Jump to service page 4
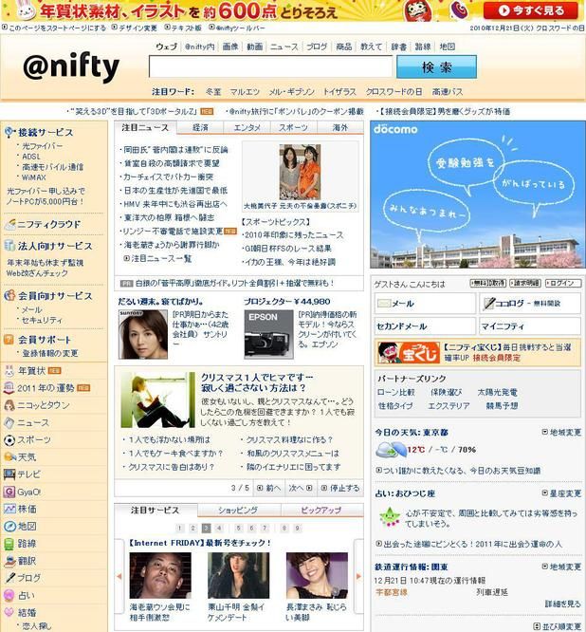The height and width of the screenshot is (632, 586). 219,528
